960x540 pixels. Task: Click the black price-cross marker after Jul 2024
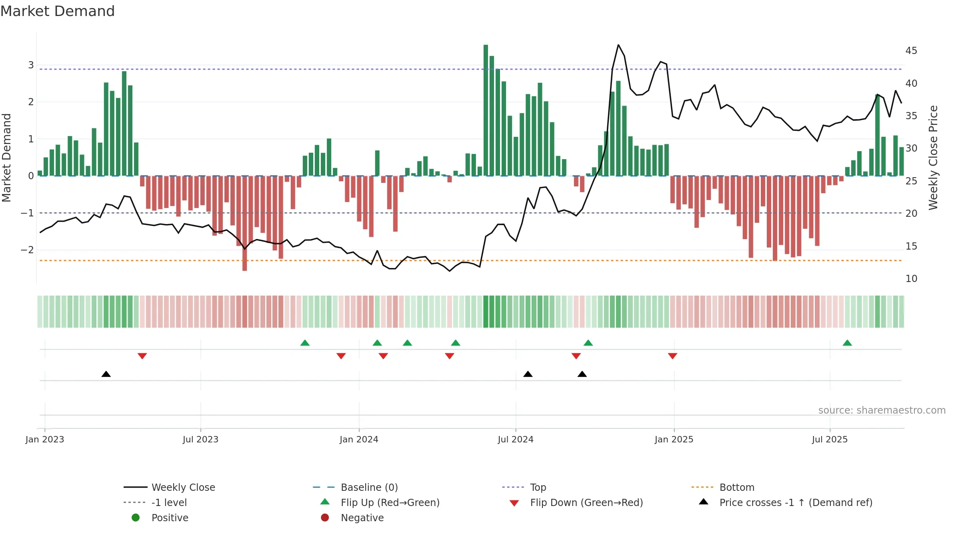(528, 374)
